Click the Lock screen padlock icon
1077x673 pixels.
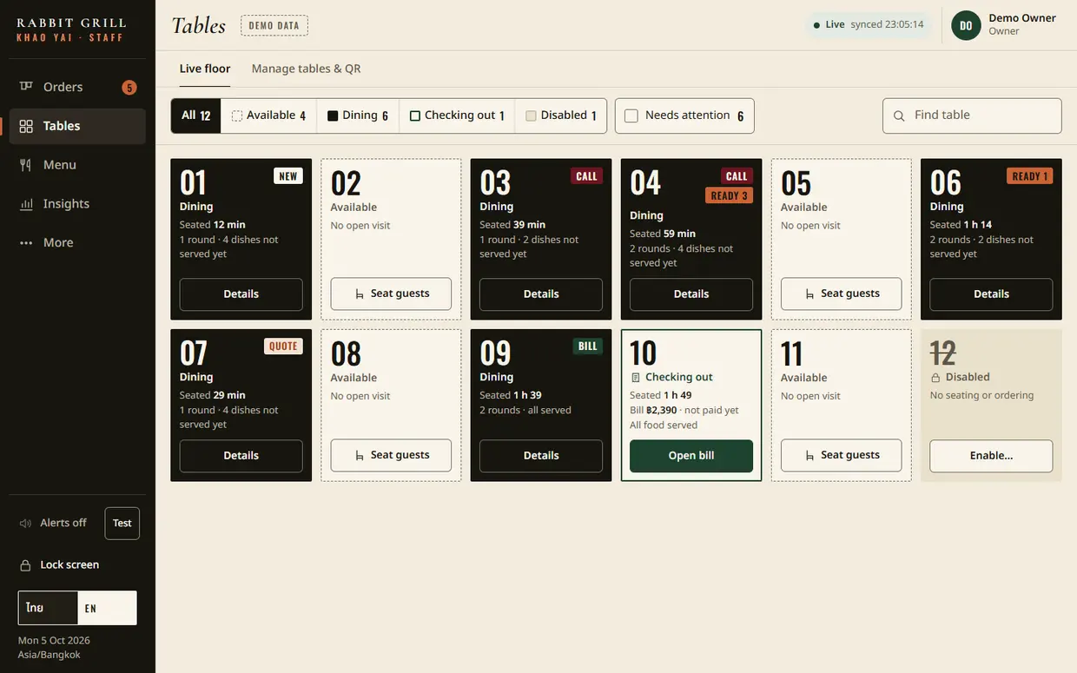point(26,565)
